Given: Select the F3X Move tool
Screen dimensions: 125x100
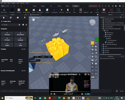Looking at the screenshot, I should pos(92,43).
